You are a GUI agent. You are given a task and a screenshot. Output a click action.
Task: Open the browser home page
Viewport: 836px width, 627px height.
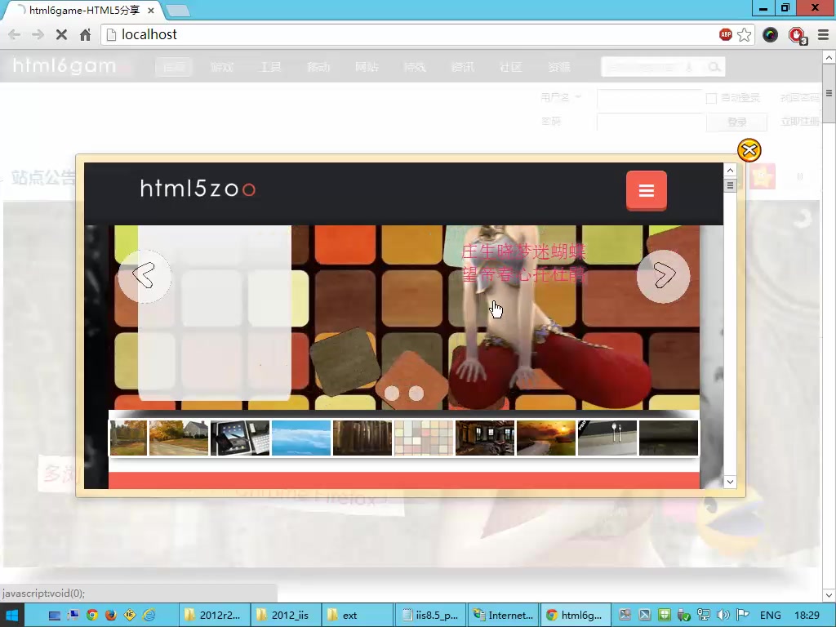pos(85,34)
